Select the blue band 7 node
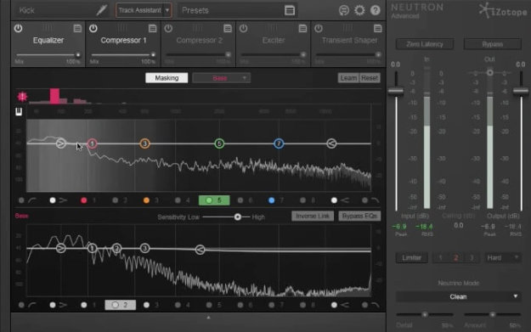531x332 pixels. 279,143
